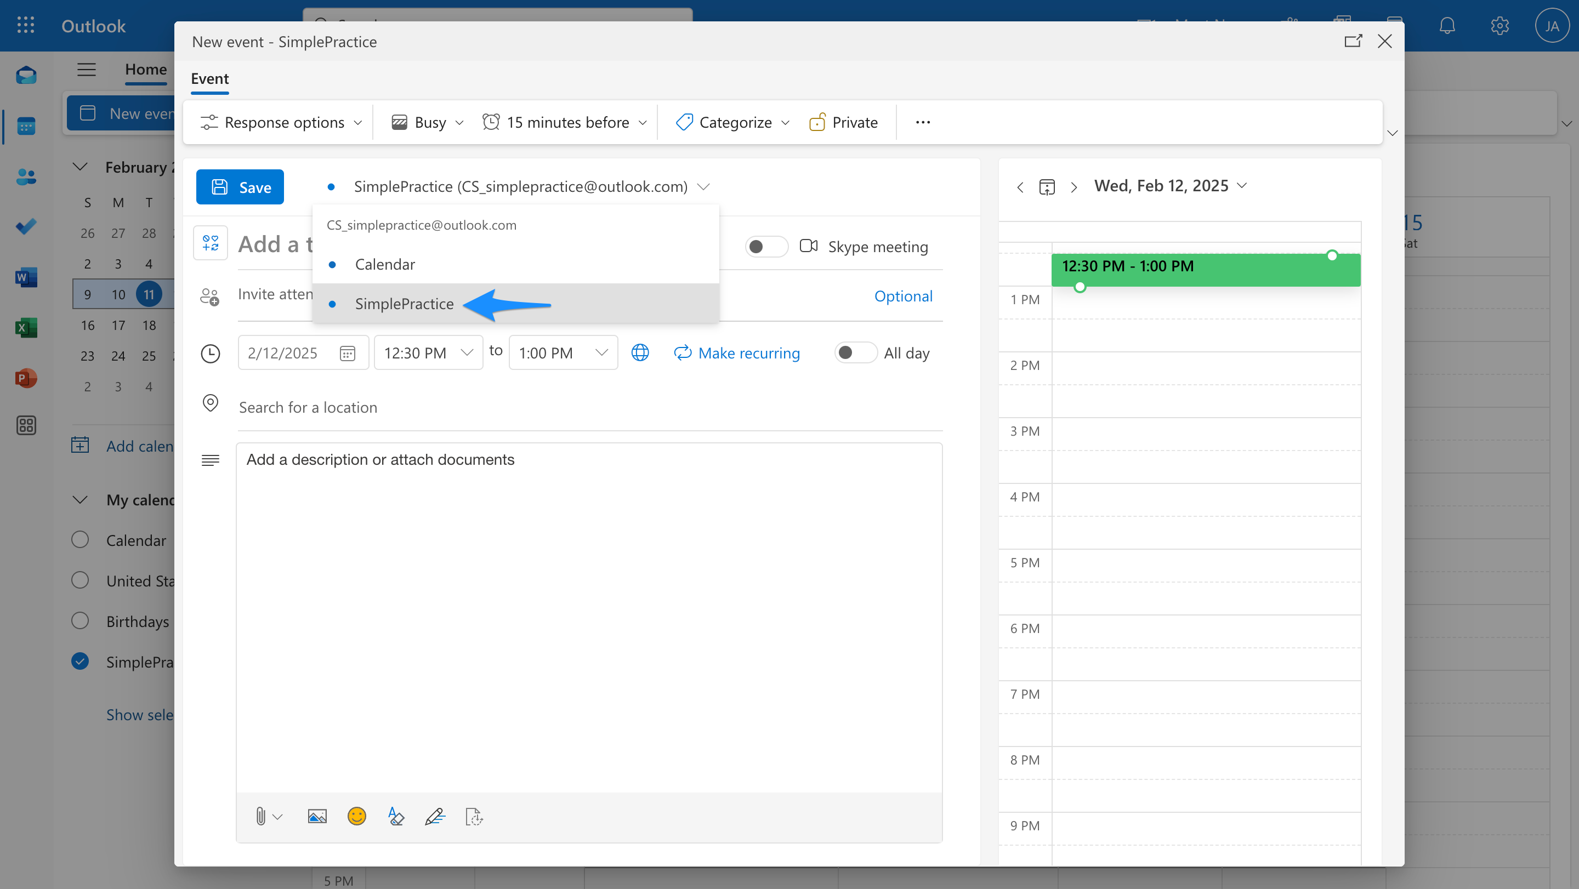Viewport: 1579px width, 889px height.
Task: Save the new event
Action: coord(240,187)
